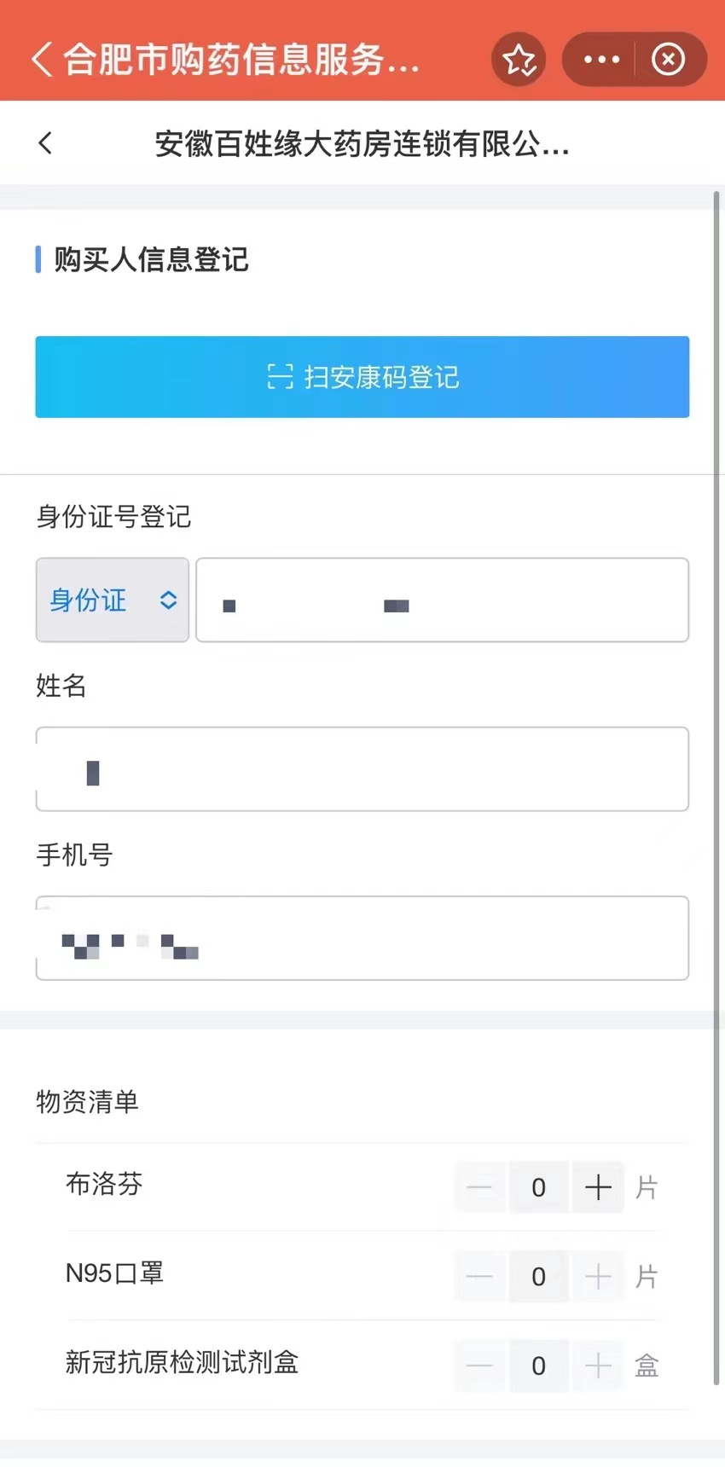725x1467 pixels.
Task: Tap 扫安康码登记 to scan the health code
Action: [362, 376]
